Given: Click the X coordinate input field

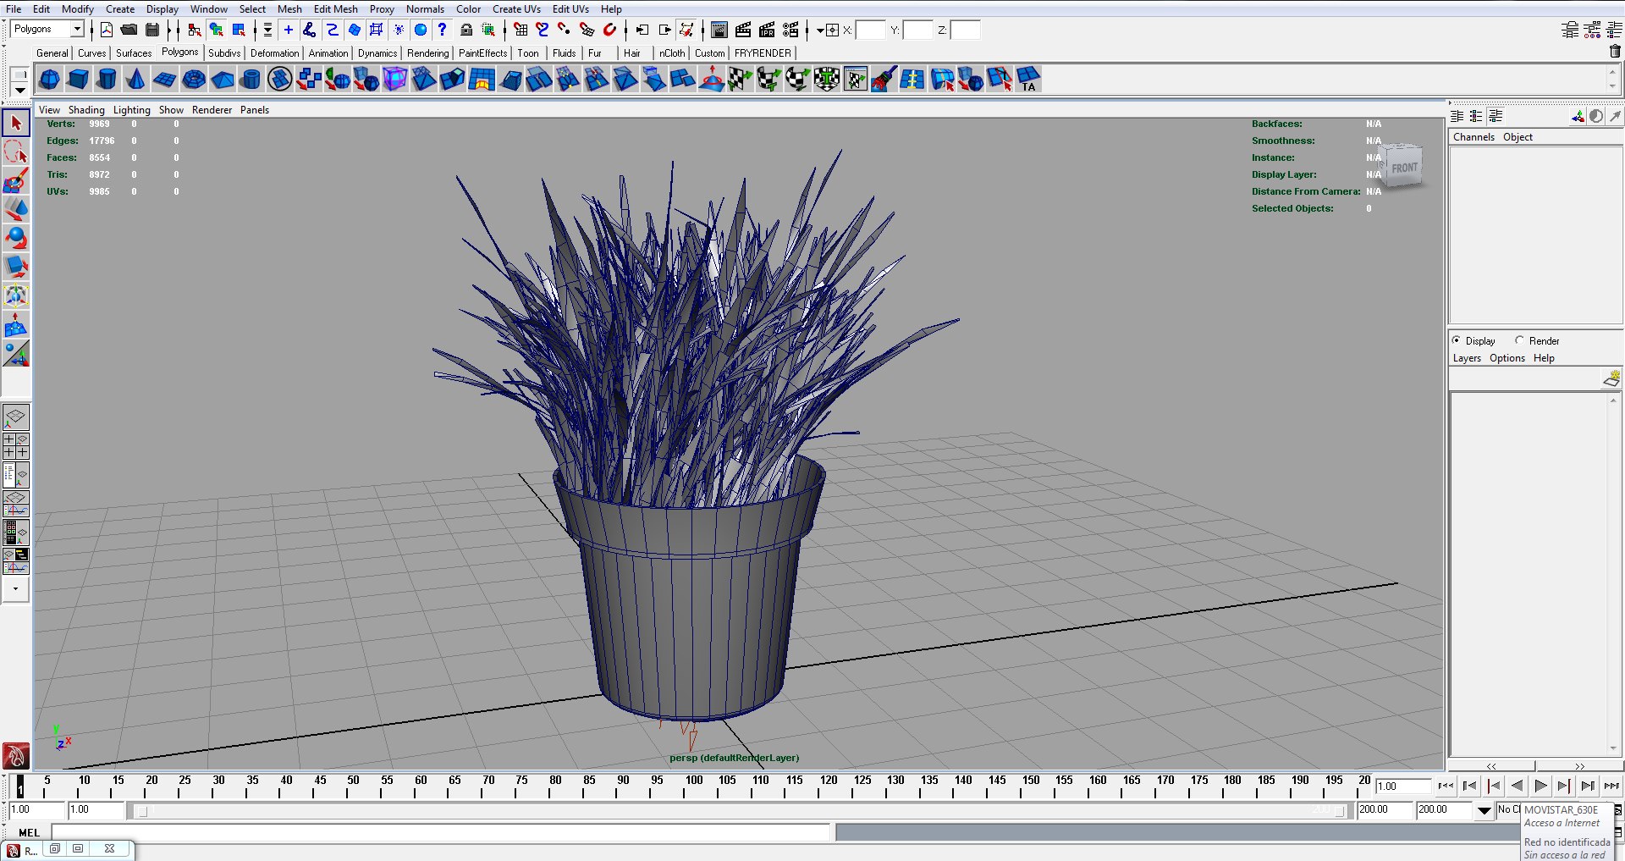Looking at the screenshot, I should (870, 30).
